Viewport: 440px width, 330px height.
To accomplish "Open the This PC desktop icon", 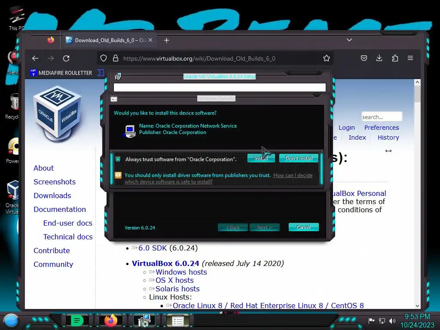I will click(x=17, y=19).
